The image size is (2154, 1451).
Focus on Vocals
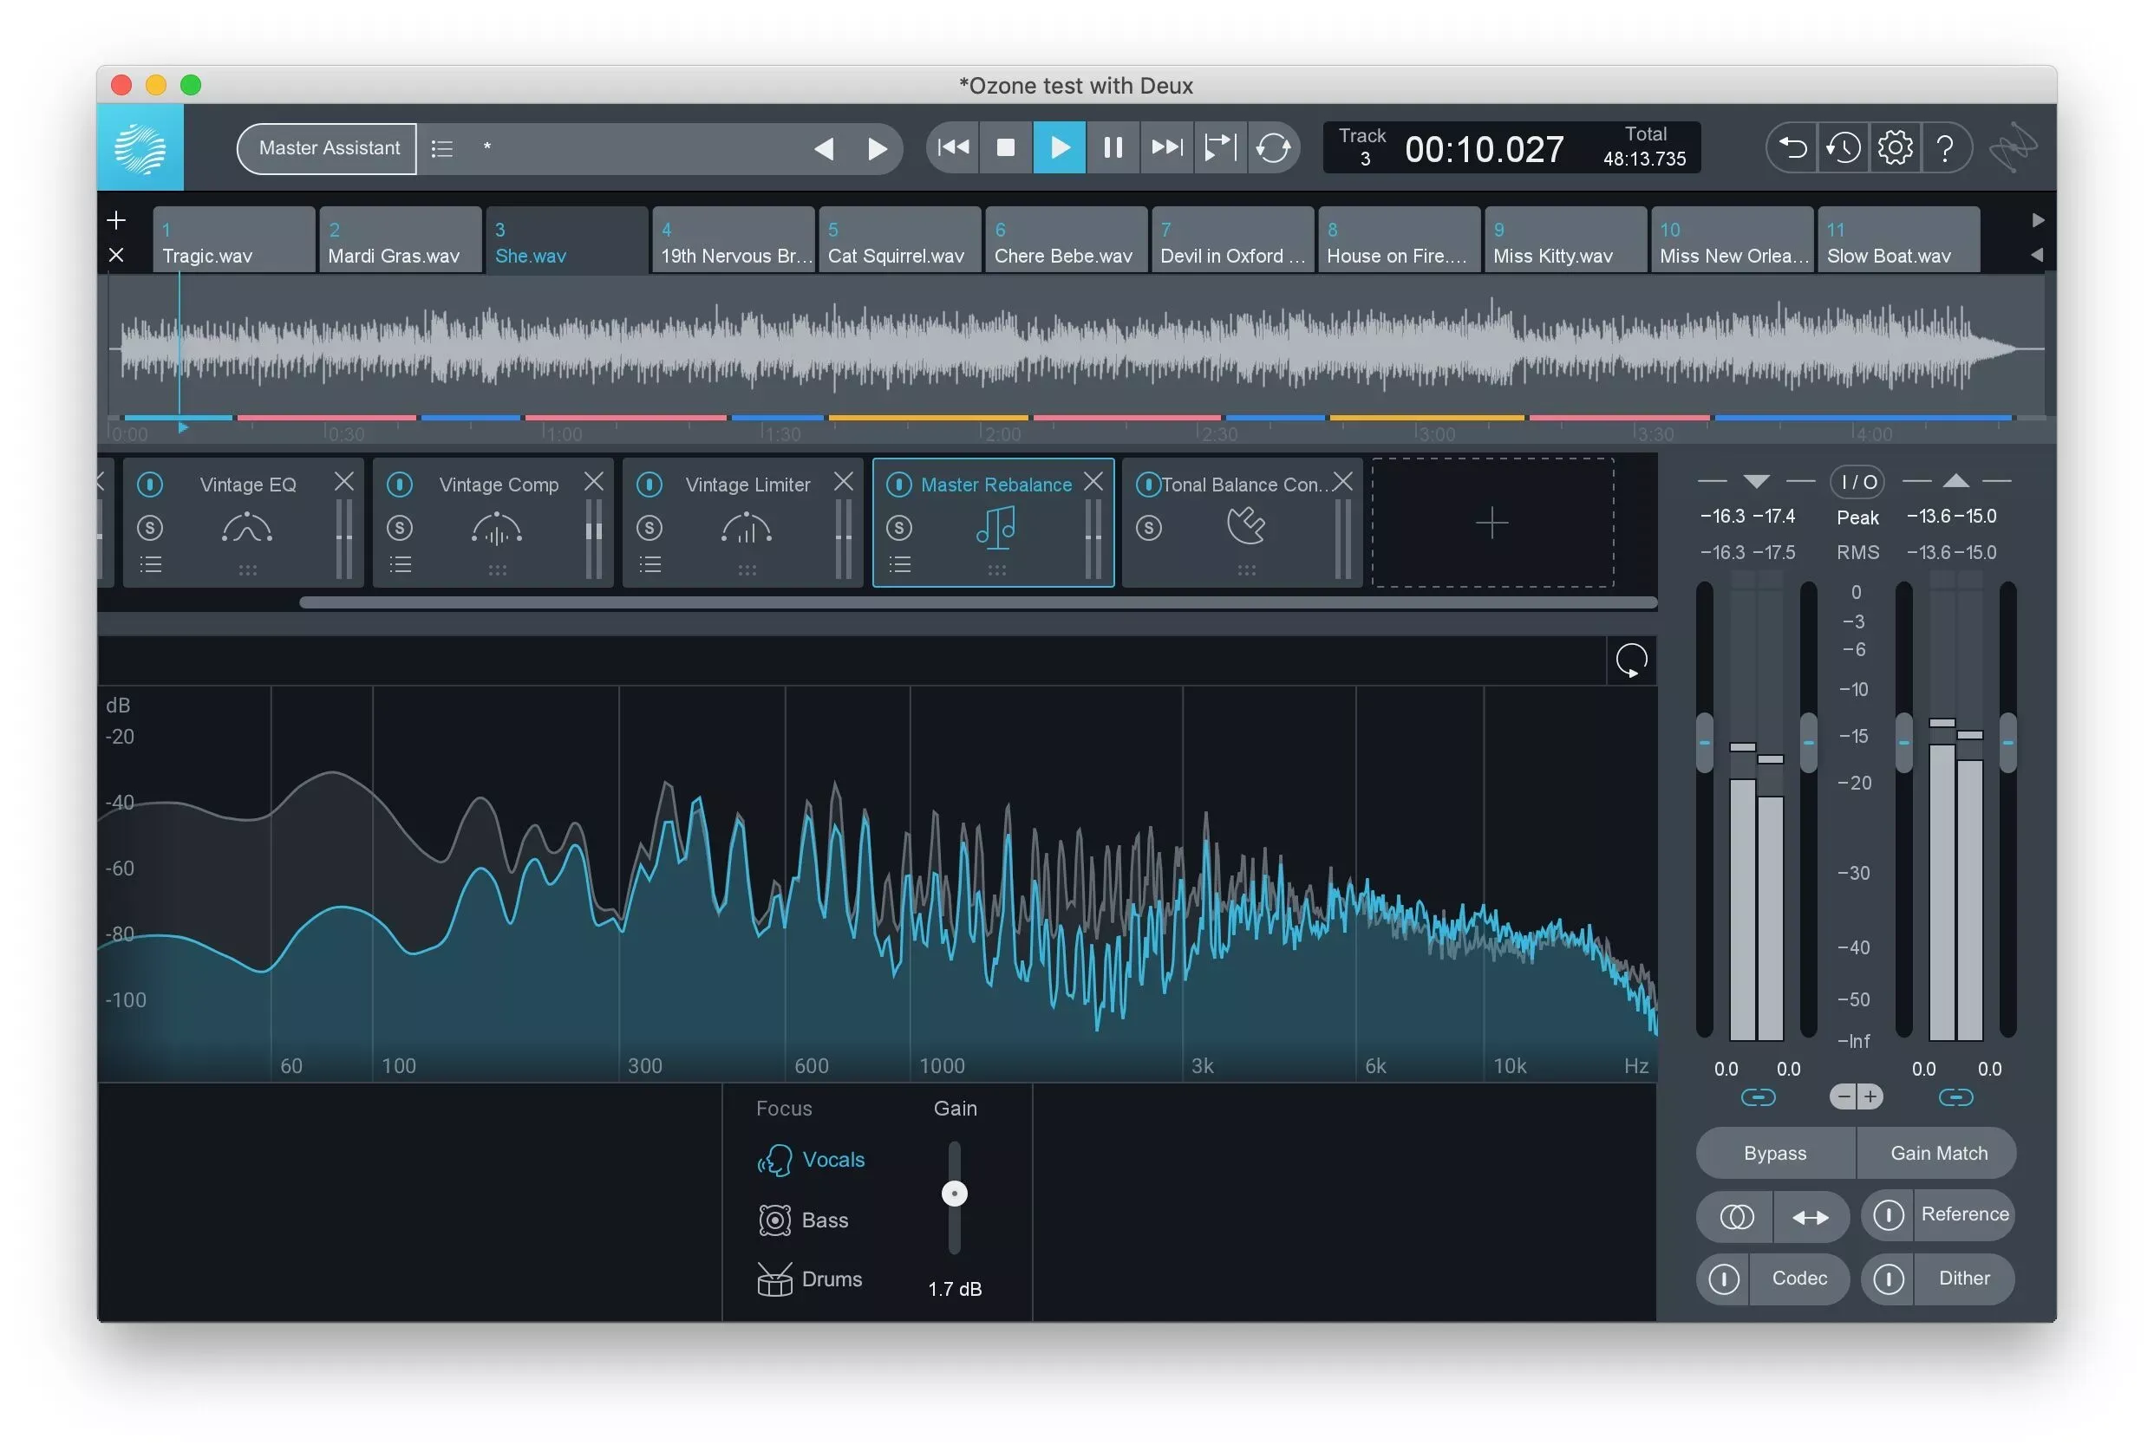812,1160
